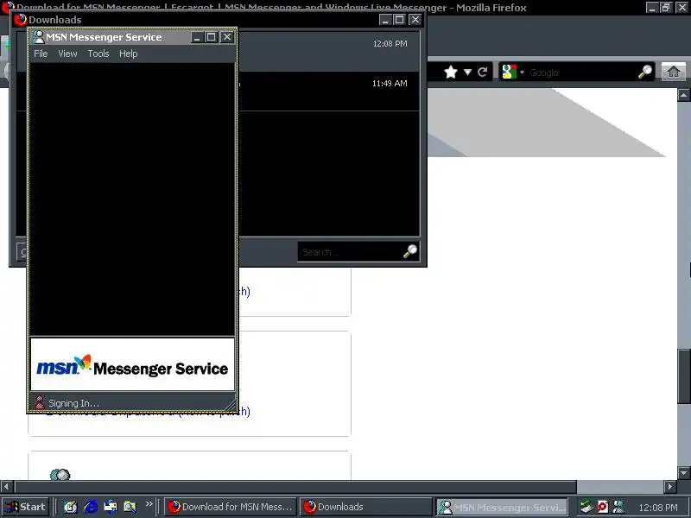This screenshot has width=691, height=518.
Task: Click the vertical scrollbar thumb in Firefox
Action: [x=684, y=377]
